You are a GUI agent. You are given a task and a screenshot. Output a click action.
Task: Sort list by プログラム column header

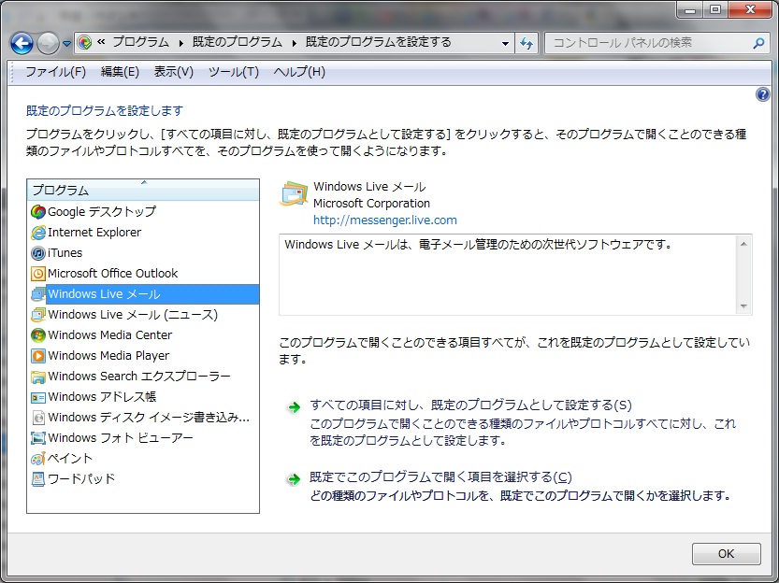143,190
